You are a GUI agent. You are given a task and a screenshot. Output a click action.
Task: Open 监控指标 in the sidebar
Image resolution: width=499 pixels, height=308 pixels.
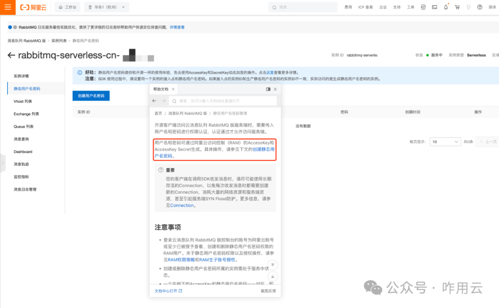pos(21,177)
